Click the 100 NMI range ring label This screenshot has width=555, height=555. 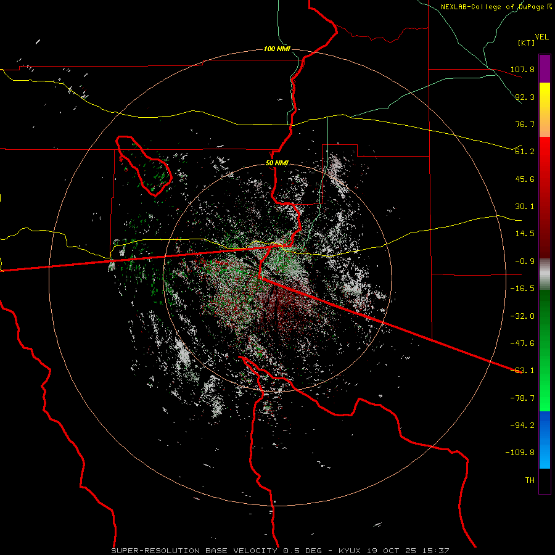coord(277,49)
